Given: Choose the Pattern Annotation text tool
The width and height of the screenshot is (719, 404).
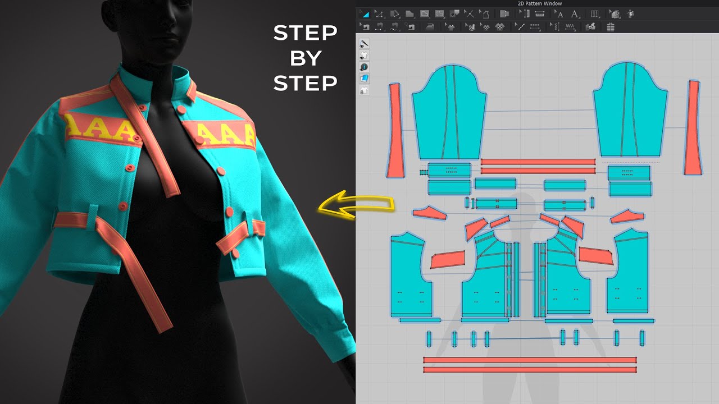Looking at the screenshot, I should pos(575,14).
